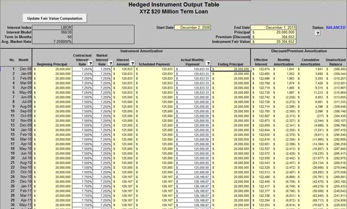Click the Avg. Market Rate cell
Screen dimensions: 347x209
coord(52,41)
